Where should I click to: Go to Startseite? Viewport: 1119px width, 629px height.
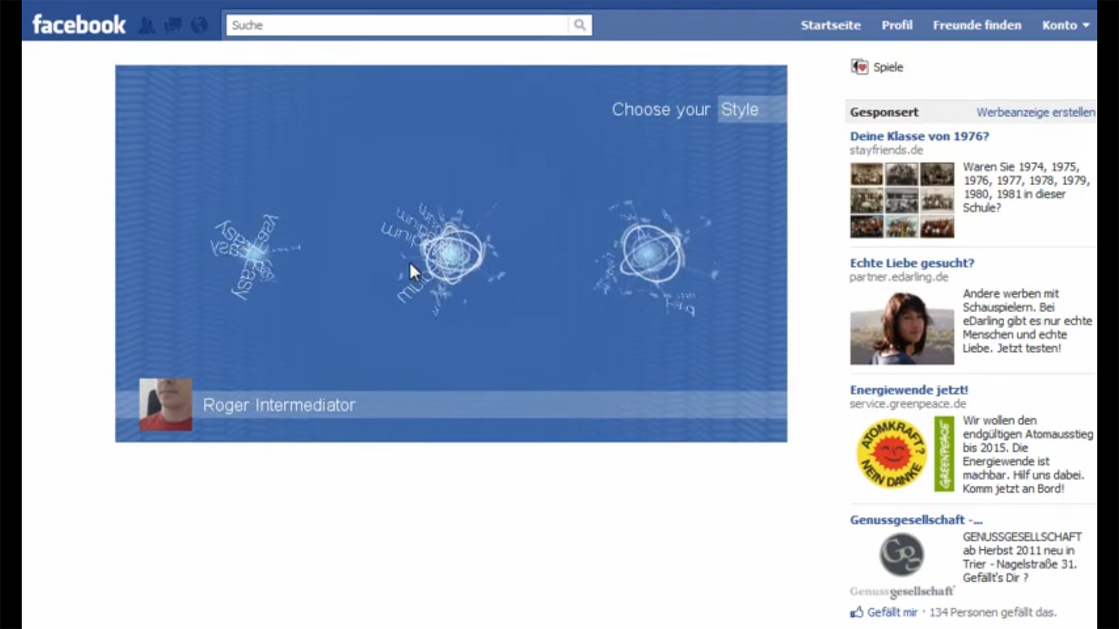click(831, 25)
